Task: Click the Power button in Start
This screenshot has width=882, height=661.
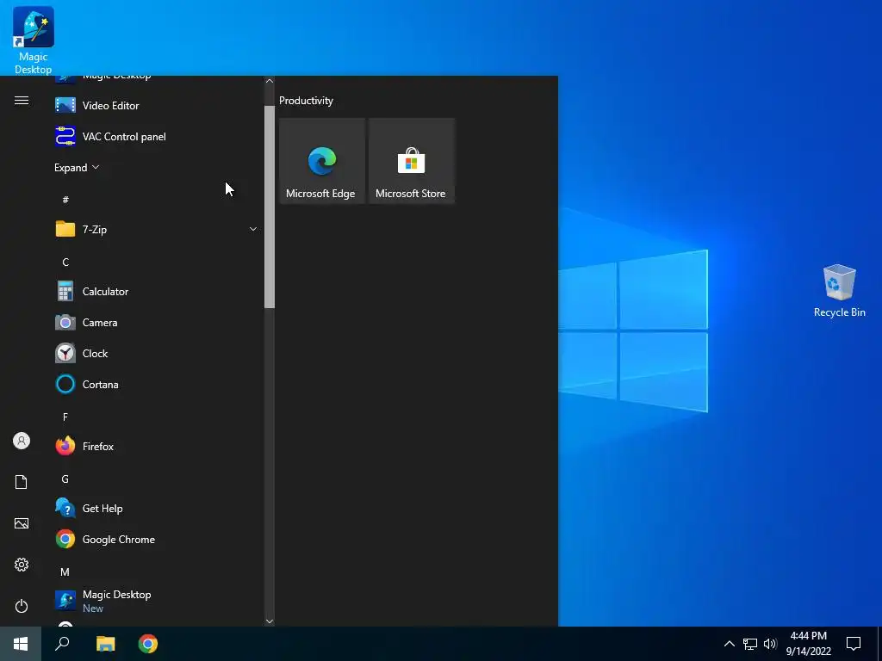Action: 22,606
